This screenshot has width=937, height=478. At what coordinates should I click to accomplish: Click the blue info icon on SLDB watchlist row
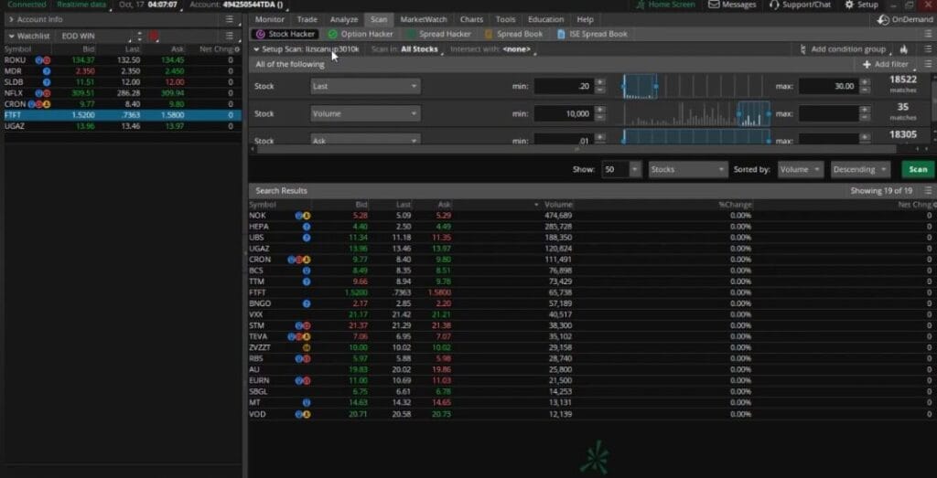[47, 82]
